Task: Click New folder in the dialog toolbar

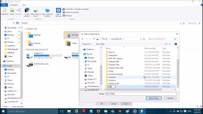Action: (x=100, y=44)
